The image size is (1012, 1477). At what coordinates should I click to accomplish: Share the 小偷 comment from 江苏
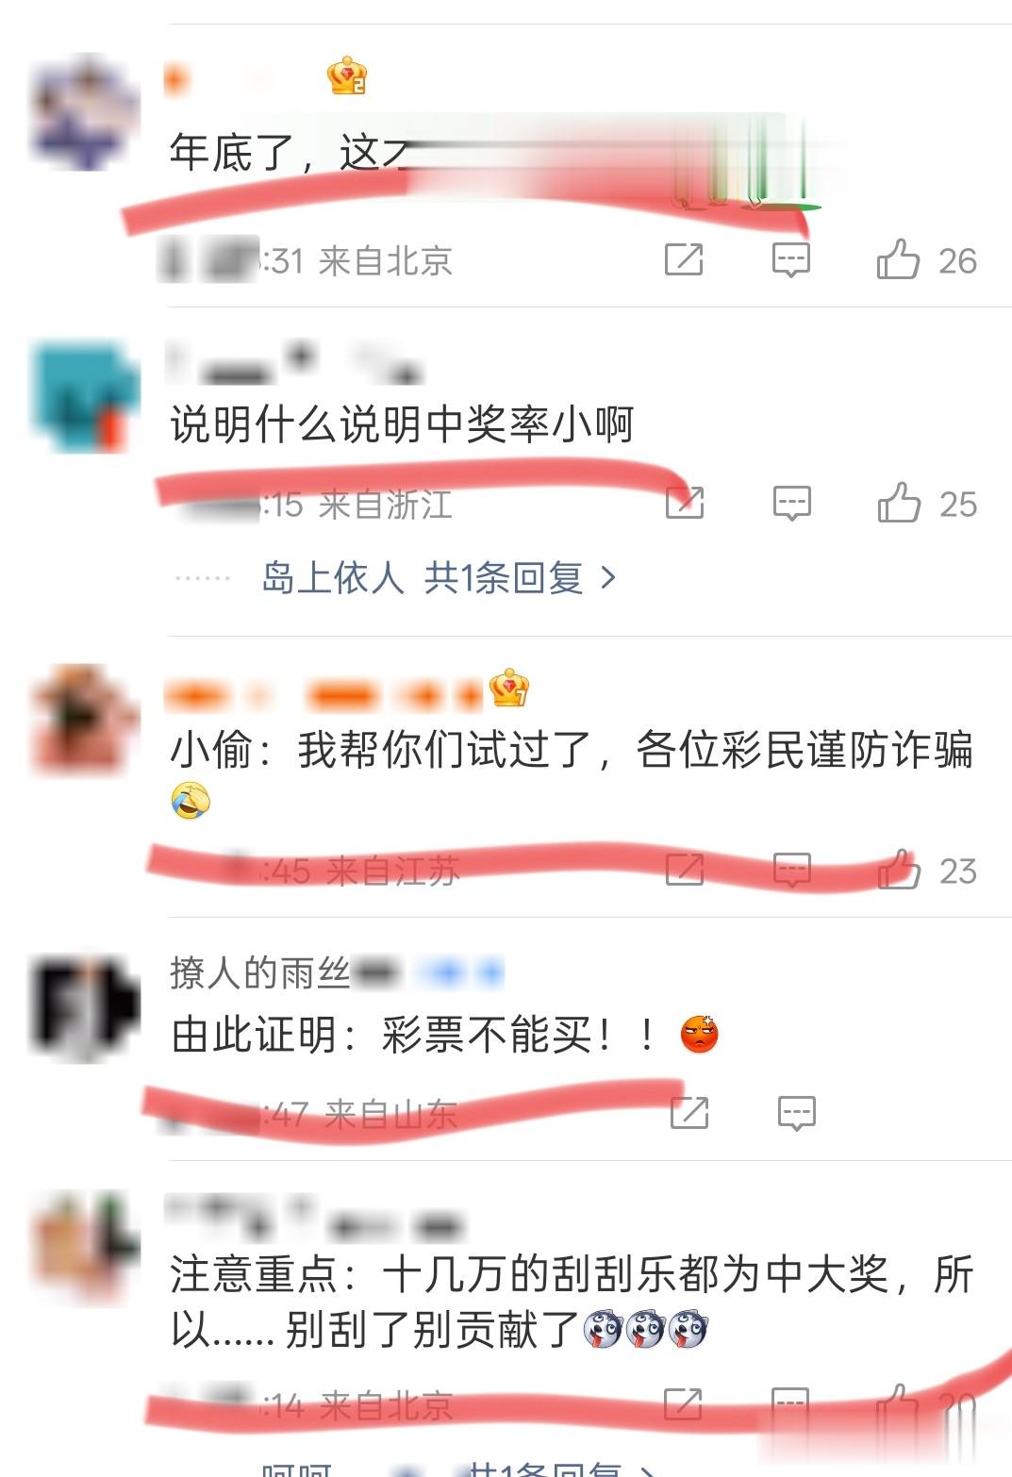[x=685, y=870]
